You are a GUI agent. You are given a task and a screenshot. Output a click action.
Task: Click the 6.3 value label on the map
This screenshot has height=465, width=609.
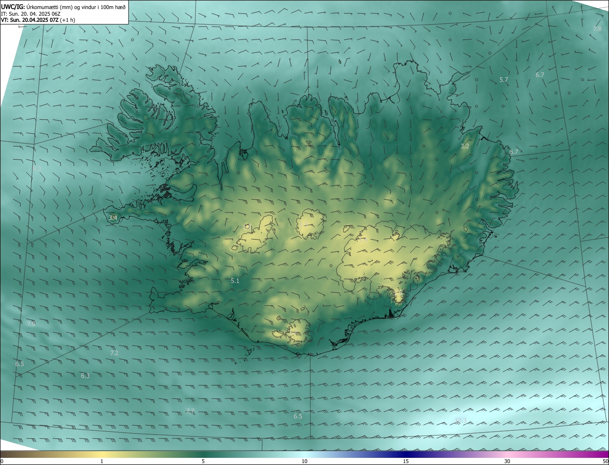[85, 376]
